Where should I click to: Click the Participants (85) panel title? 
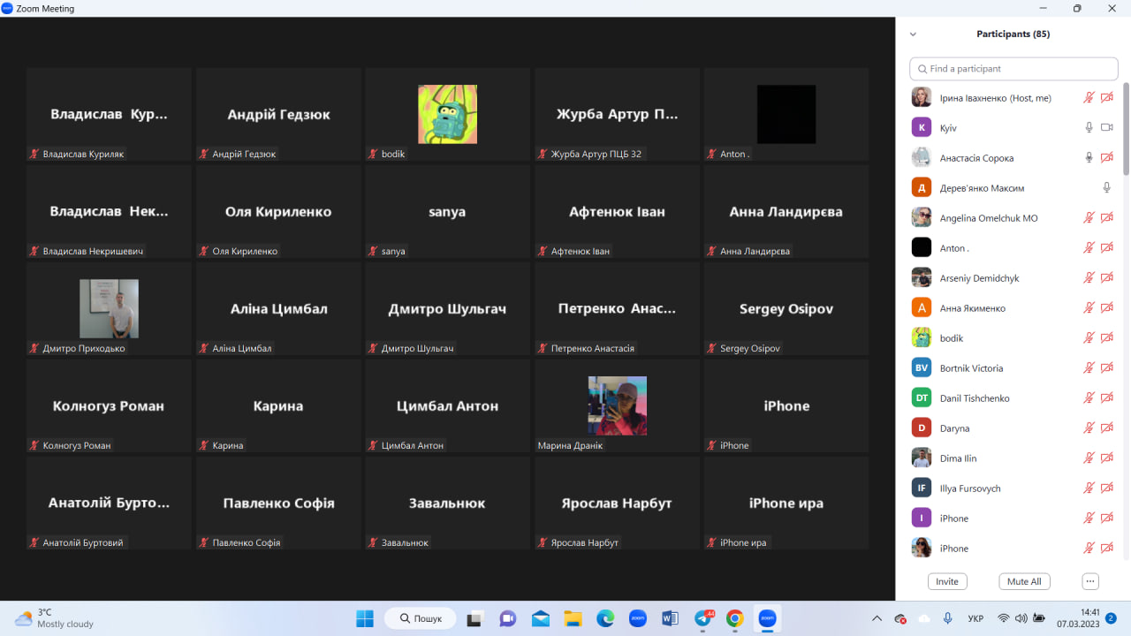1013,34
